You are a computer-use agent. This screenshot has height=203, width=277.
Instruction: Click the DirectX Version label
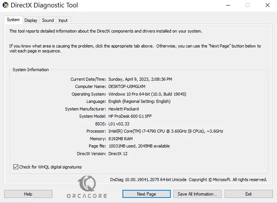91,154
